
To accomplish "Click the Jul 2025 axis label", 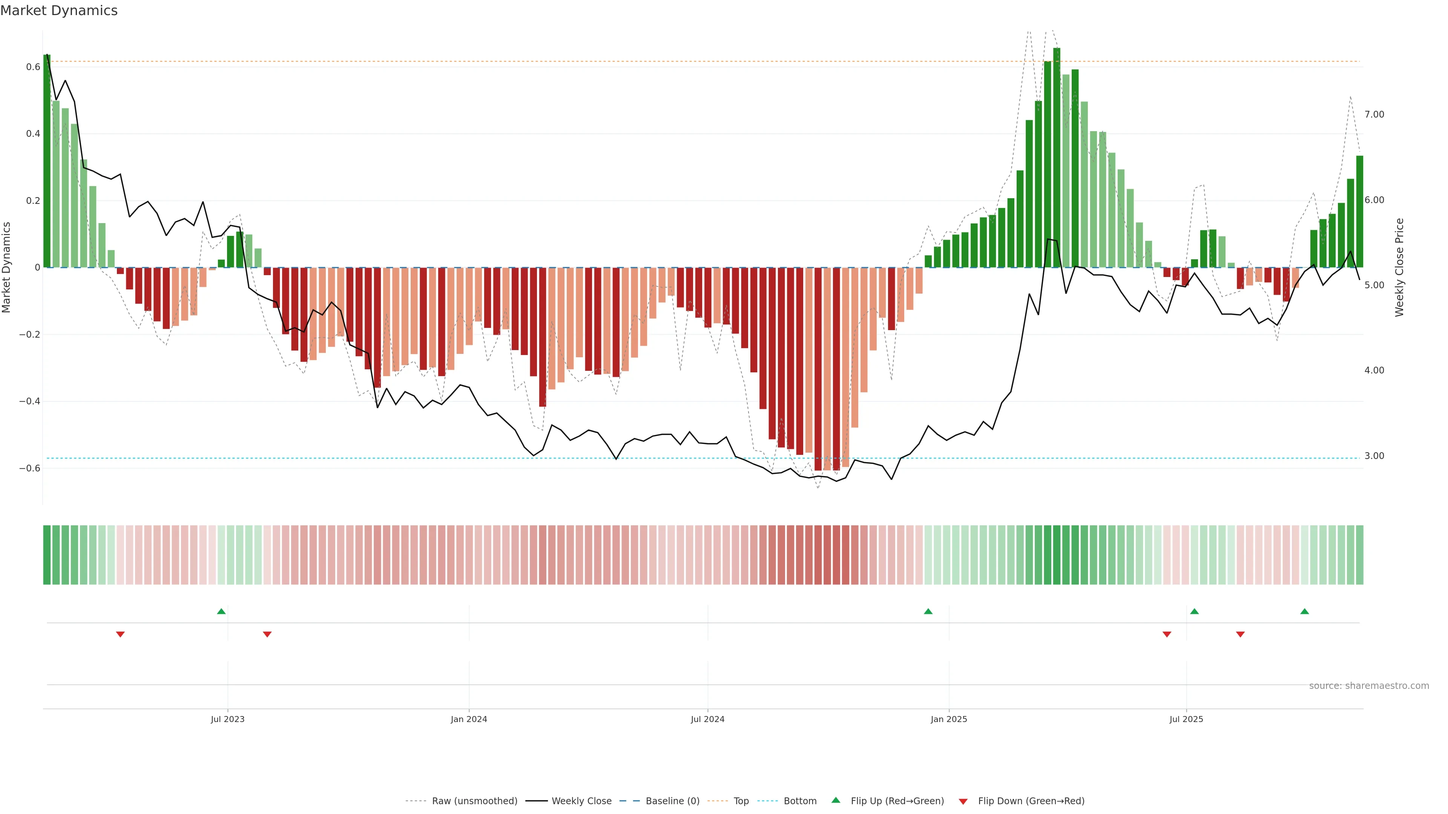I will pyautogui.click(x=1186, y=719).
